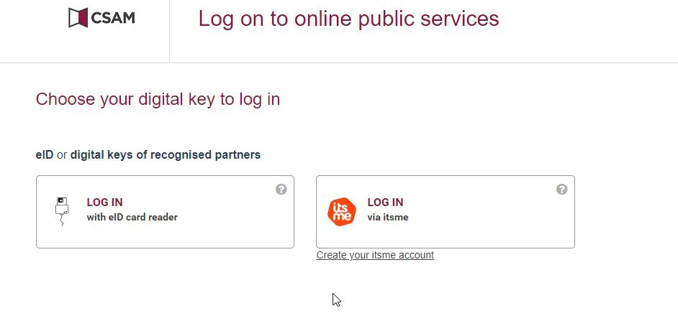Click the "with eID card reader" subtitle
This screenshot has width=678, height=321.
click(132, 217)
